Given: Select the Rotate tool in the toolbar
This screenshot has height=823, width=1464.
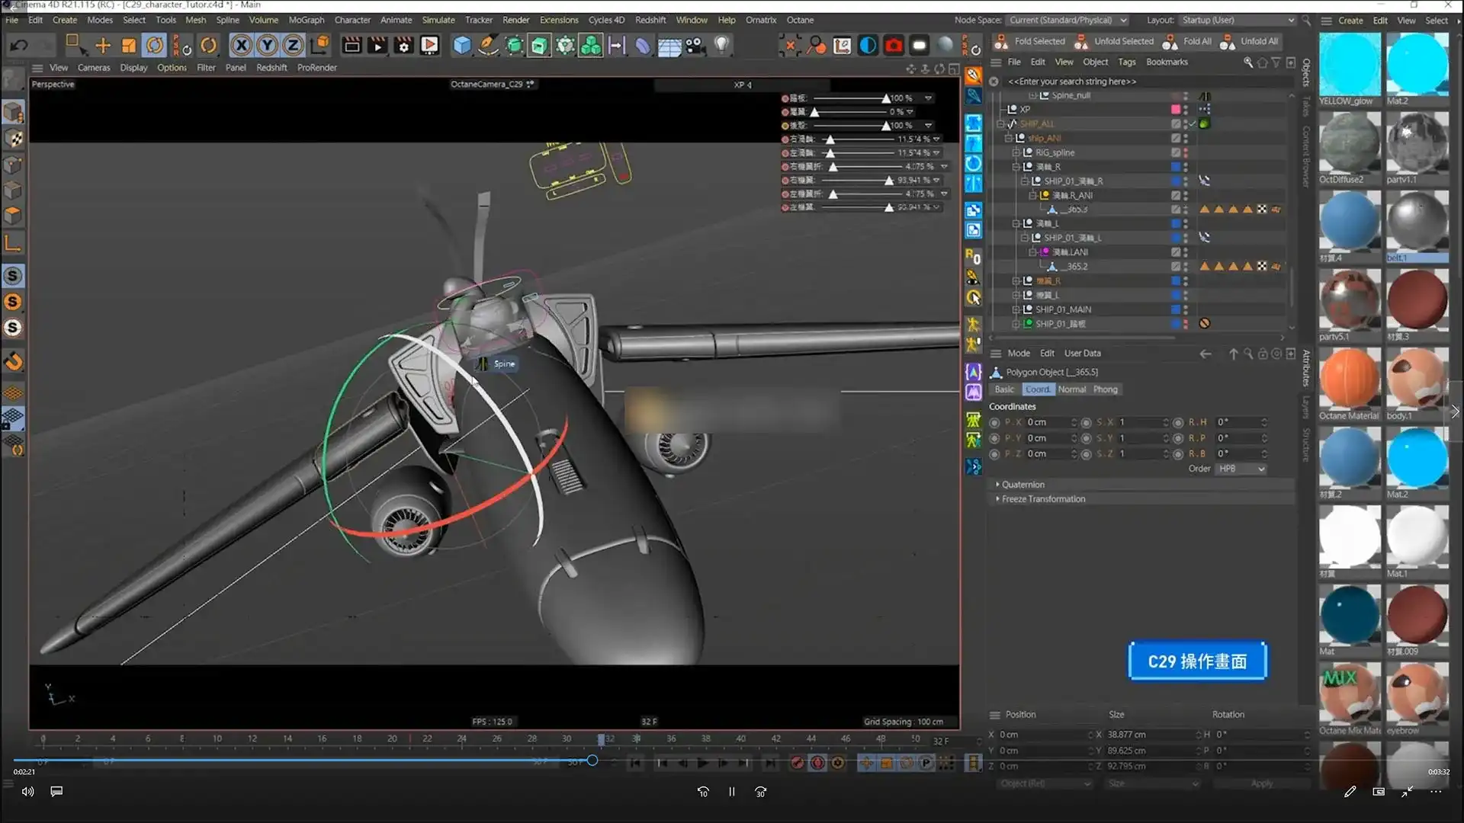Looking at the screenshot, I should (155, 45).
